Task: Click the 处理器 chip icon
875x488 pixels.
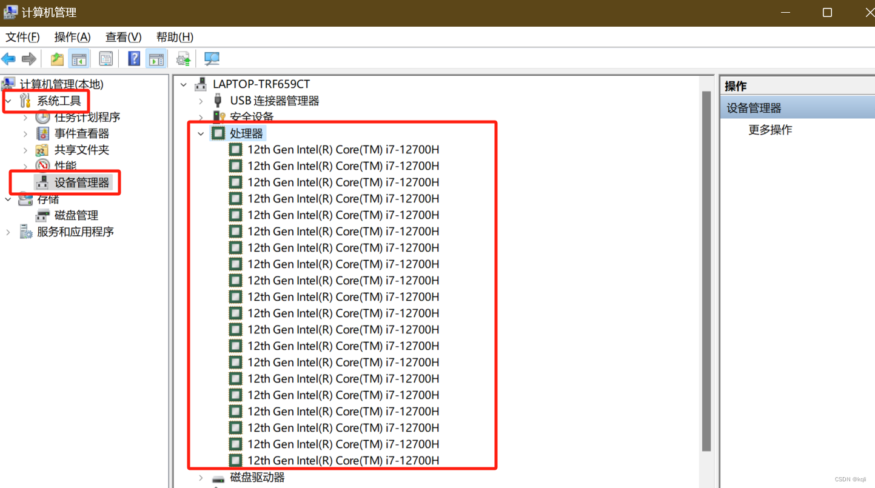Action: pyautogui.click(x=218, y=133)
